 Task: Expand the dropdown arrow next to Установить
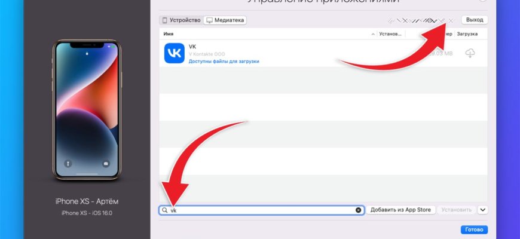point(482,210)
